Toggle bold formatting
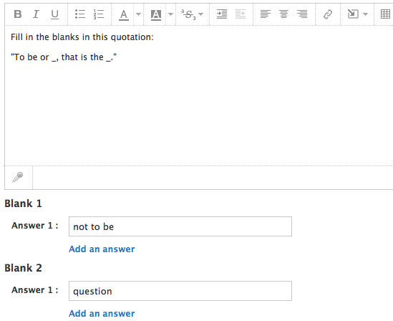This screenshot has width=393, height=321. (x=18, y=14)
